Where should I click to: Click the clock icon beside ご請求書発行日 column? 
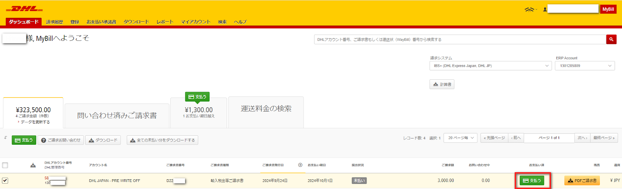tap(300, 165)
